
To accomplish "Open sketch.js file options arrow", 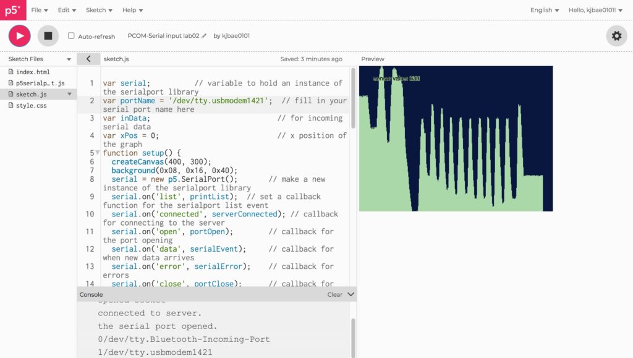I will tap(69, 94).
